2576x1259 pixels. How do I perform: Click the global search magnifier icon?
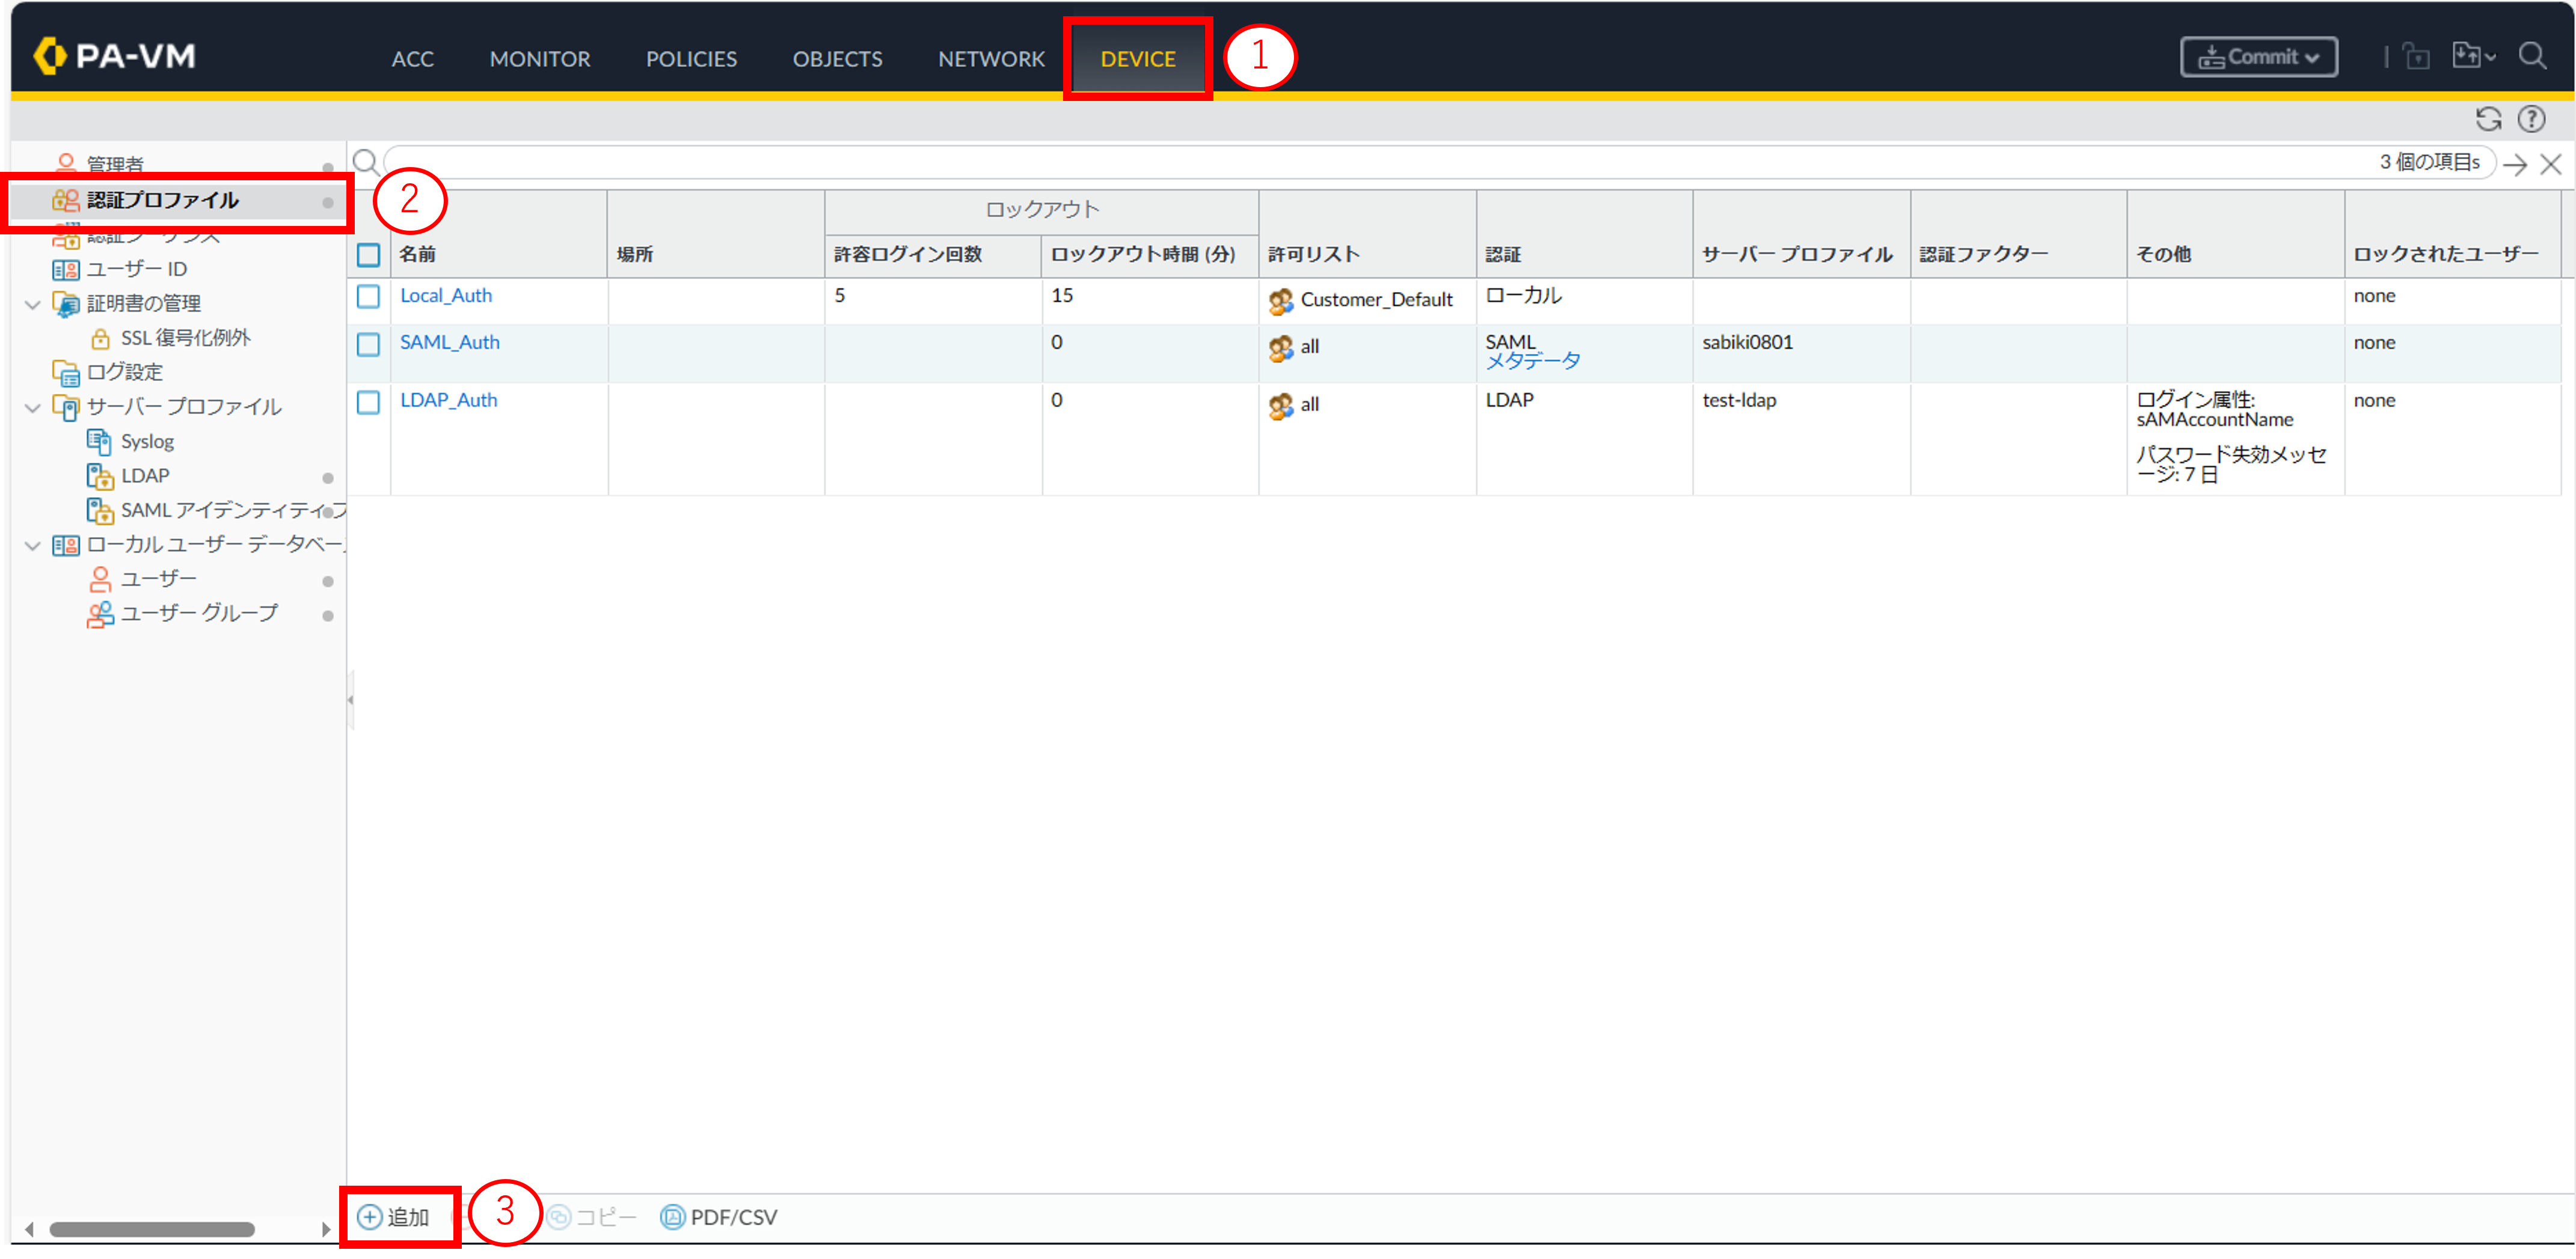point(2532,56)
